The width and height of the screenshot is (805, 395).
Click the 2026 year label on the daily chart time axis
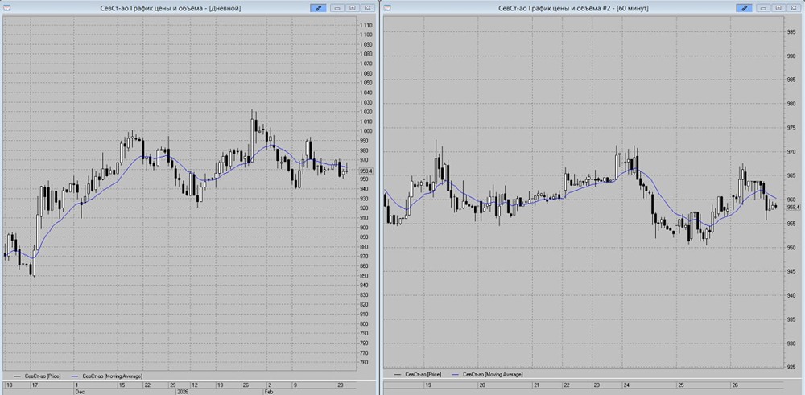click(184, 392)
